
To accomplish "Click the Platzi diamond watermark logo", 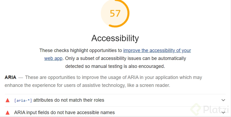I will pyautogui.click(x=196, y=110).
